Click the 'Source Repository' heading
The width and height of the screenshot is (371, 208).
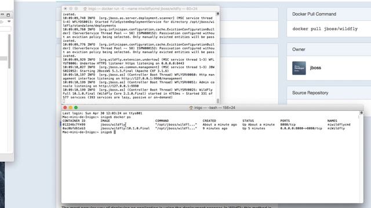pos(310,92)
